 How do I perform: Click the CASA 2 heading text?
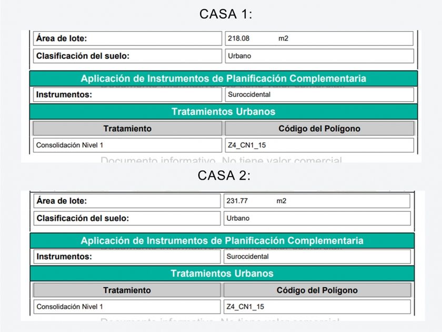(224, 176)
